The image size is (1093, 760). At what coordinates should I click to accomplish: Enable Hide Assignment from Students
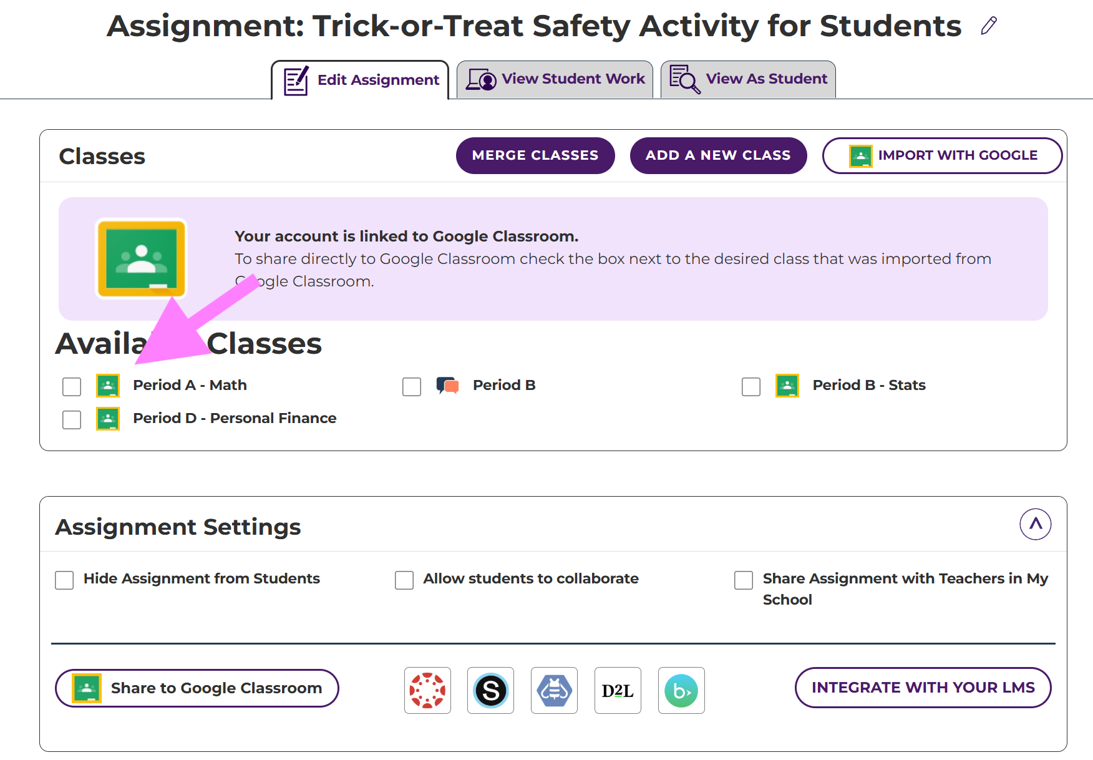click(64, 580)
